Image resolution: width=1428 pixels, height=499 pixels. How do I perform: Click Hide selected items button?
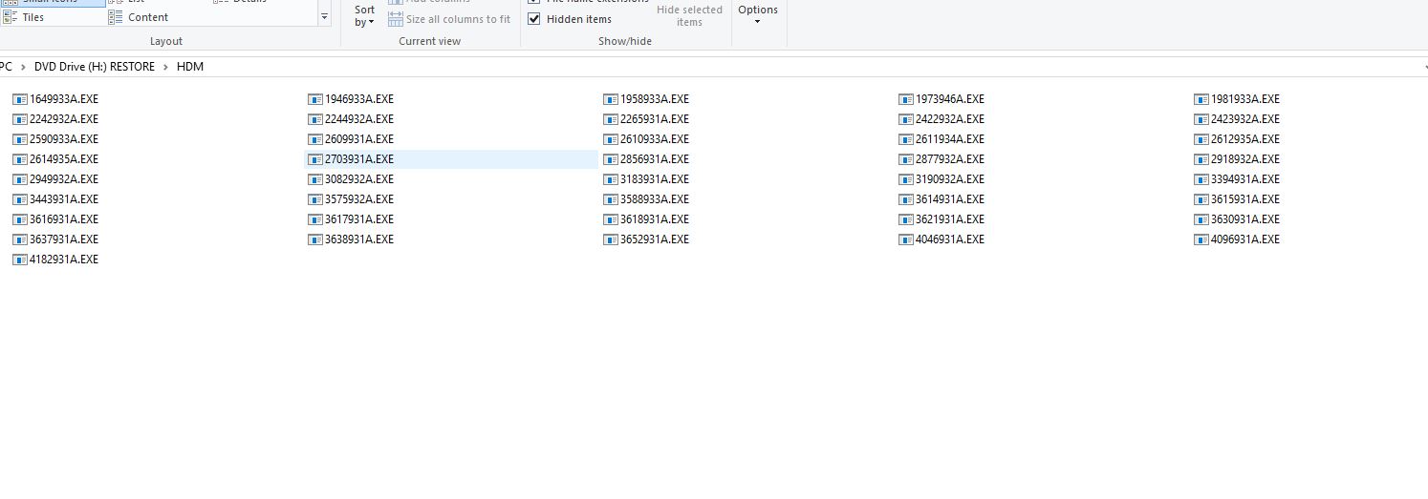689,15
